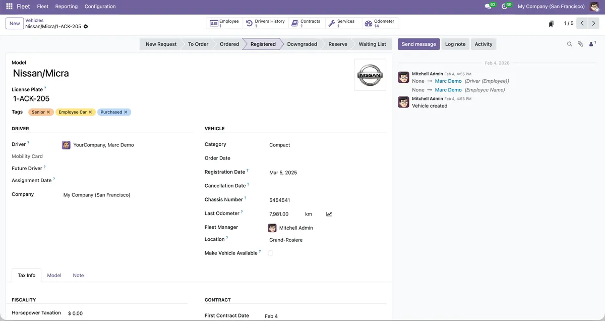This screenshot has height=321, width=605.
Task: Open the Fleet Manager field dropdown
Action: (x=327, y=228)
